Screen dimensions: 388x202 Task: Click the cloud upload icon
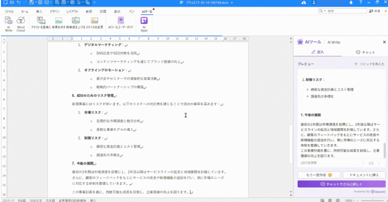click(304, 2)
